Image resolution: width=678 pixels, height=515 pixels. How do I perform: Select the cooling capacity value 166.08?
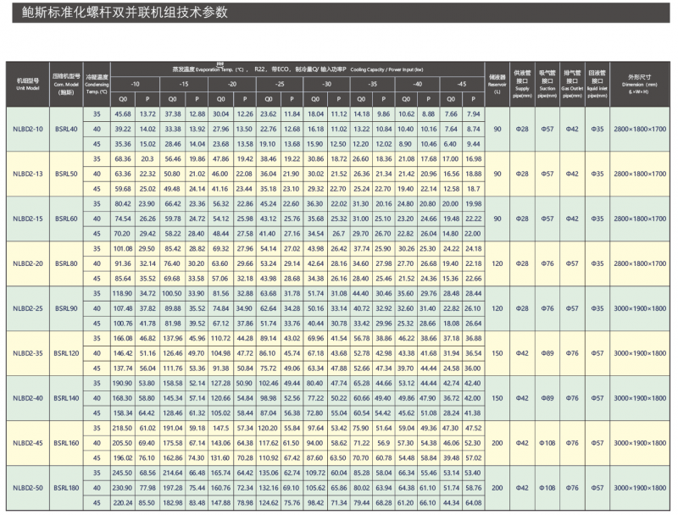123,339
